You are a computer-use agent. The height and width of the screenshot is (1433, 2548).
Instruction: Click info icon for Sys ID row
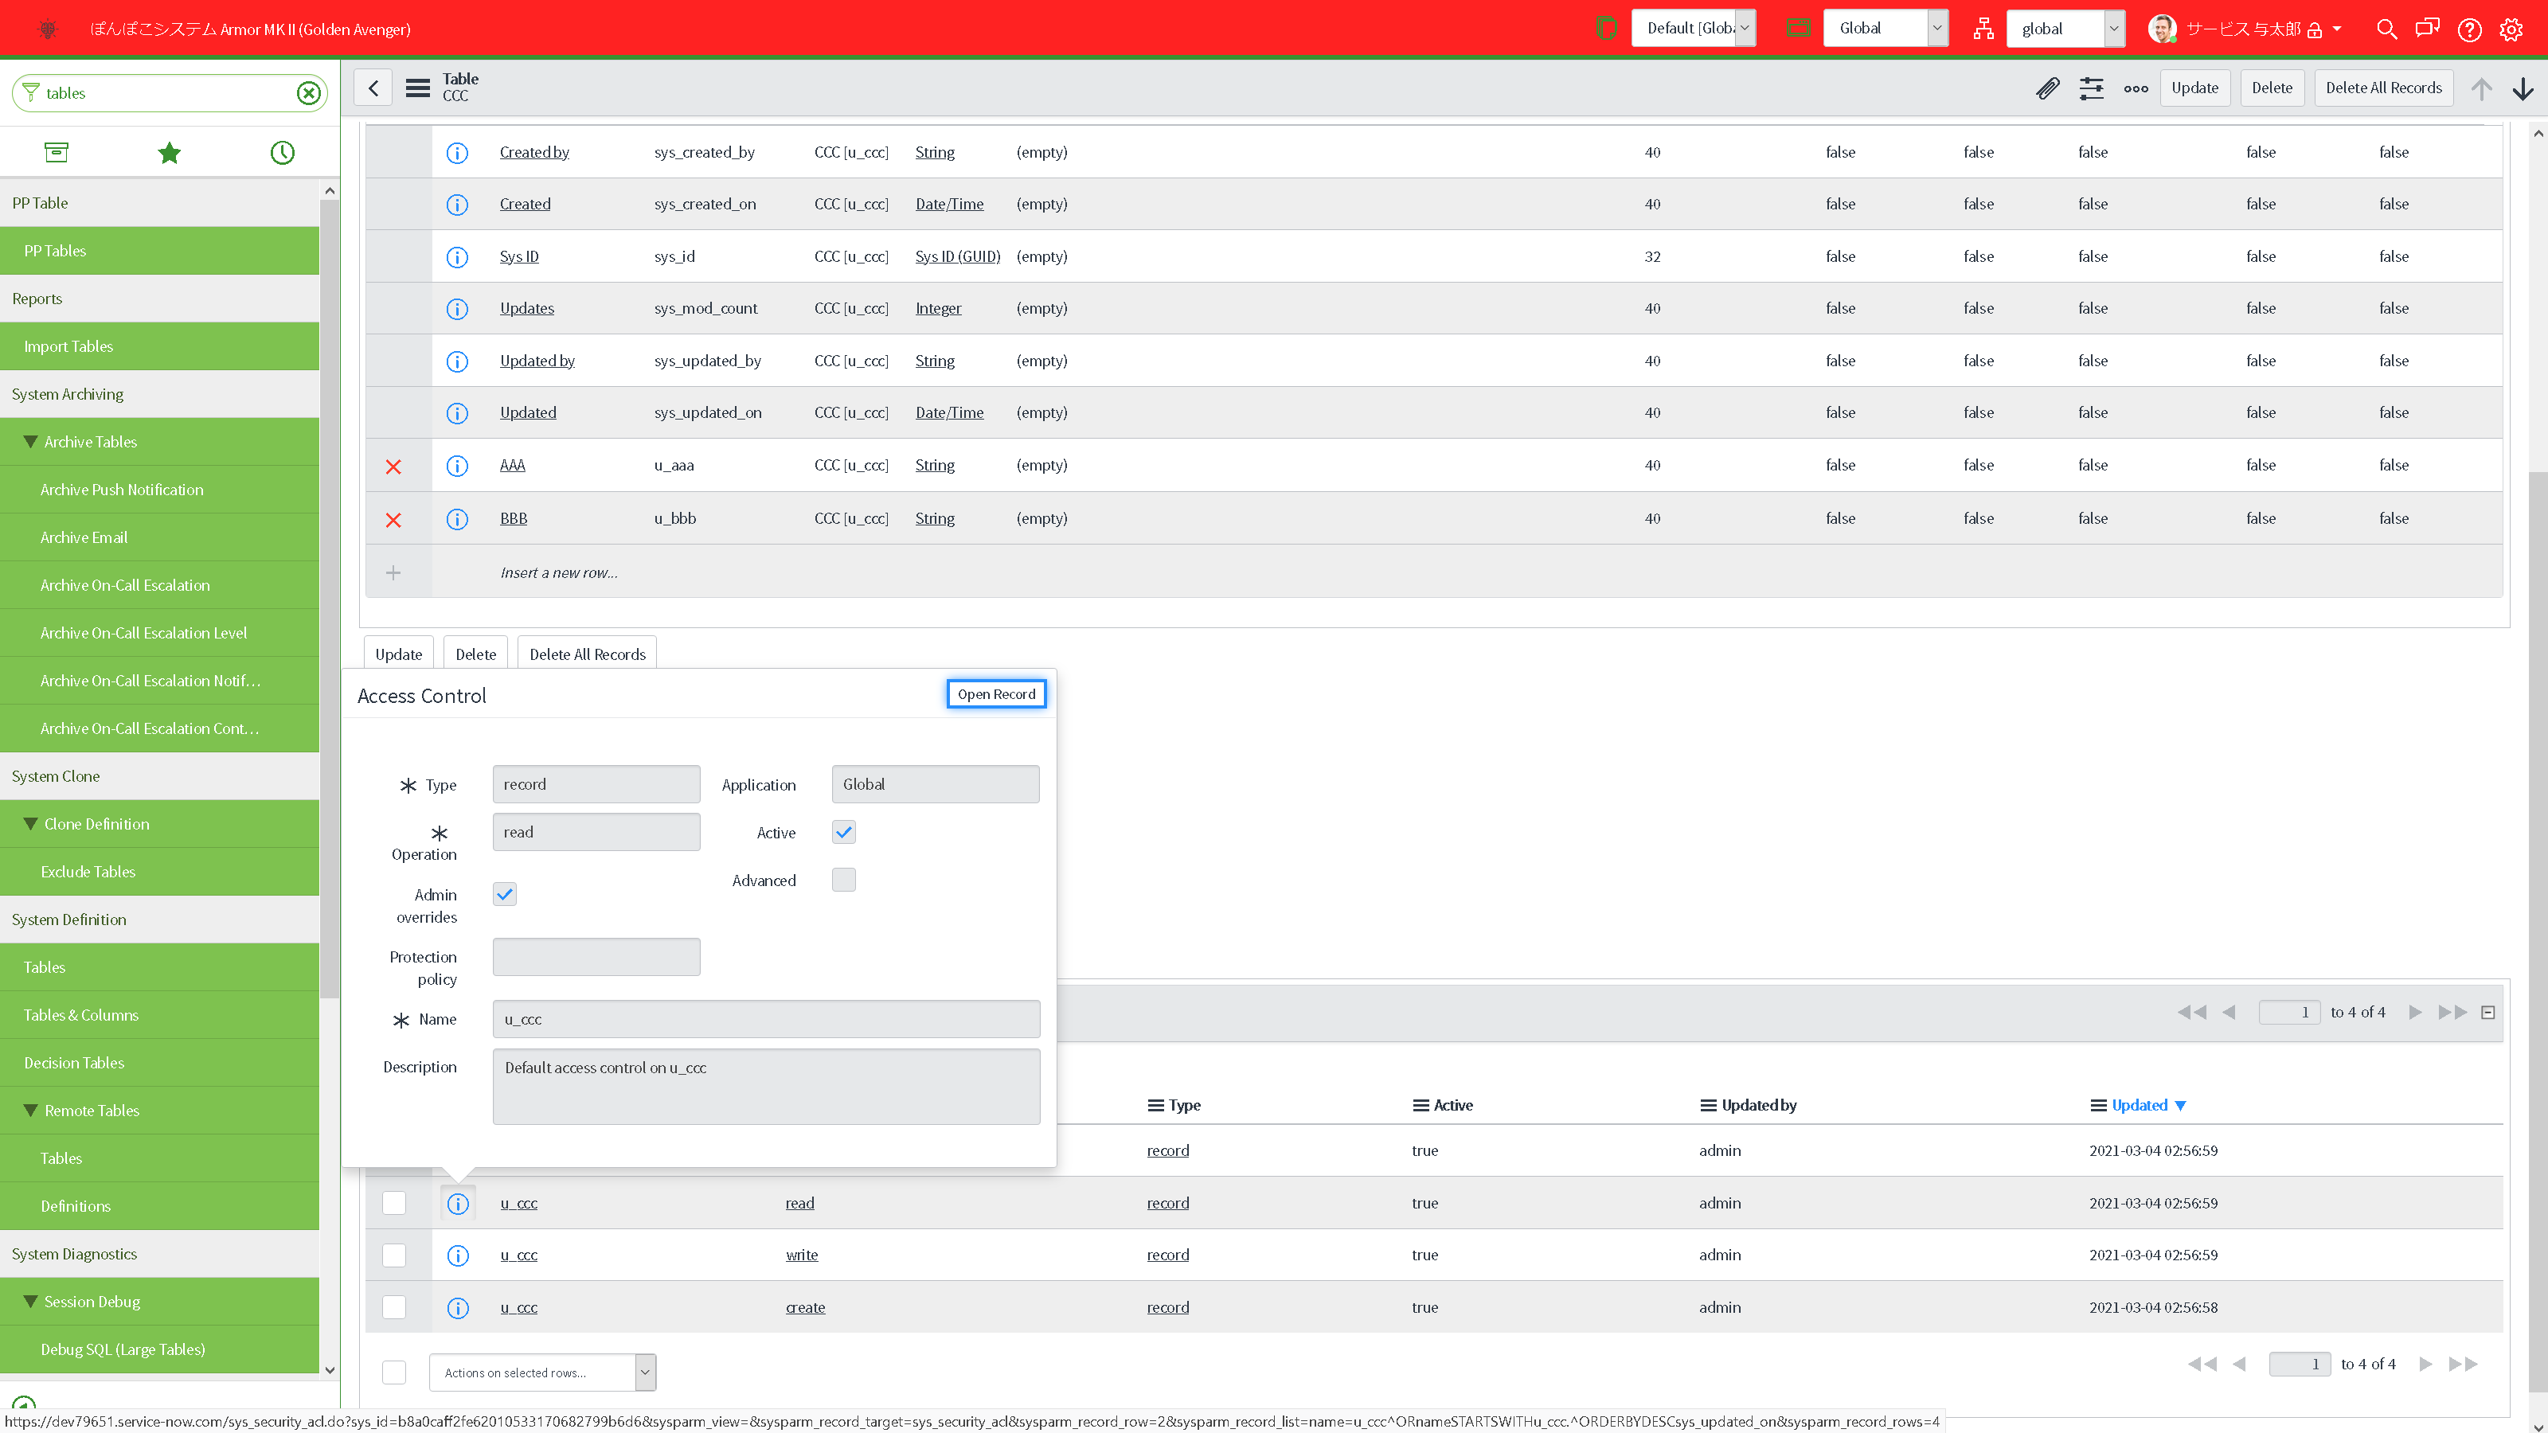click(x=456, y=257)
